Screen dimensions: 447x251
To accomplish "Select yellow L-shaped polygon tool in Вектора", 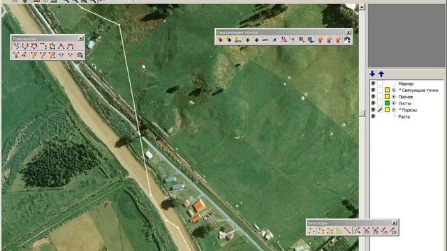I will 338,231.
